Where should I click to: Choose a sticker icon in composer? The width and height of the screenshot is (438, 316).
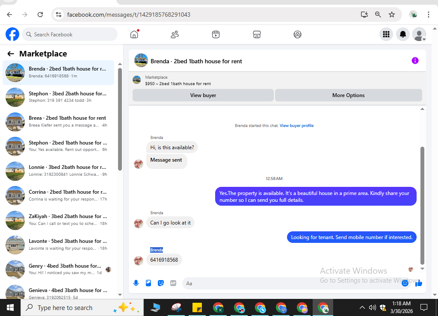[x=161, y=284]
